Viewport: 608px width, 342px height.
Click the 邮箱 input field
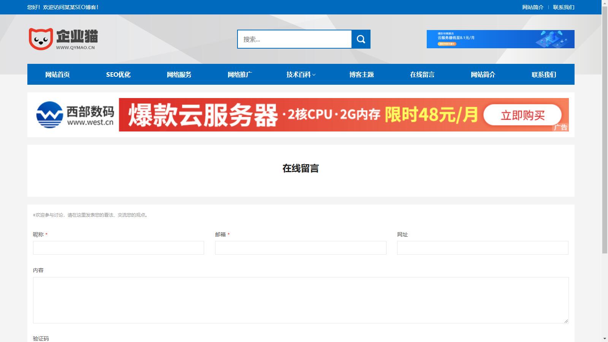301,248
